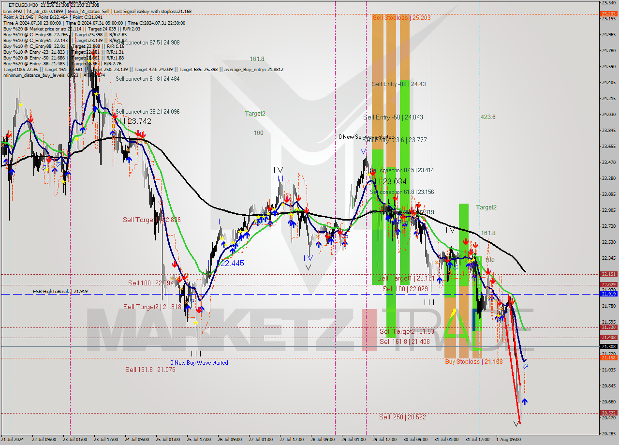This screenshot has width=619, height=445.
Task: Click the 'Sell Target2 | 21.53' label
Action: coord(407,331)
